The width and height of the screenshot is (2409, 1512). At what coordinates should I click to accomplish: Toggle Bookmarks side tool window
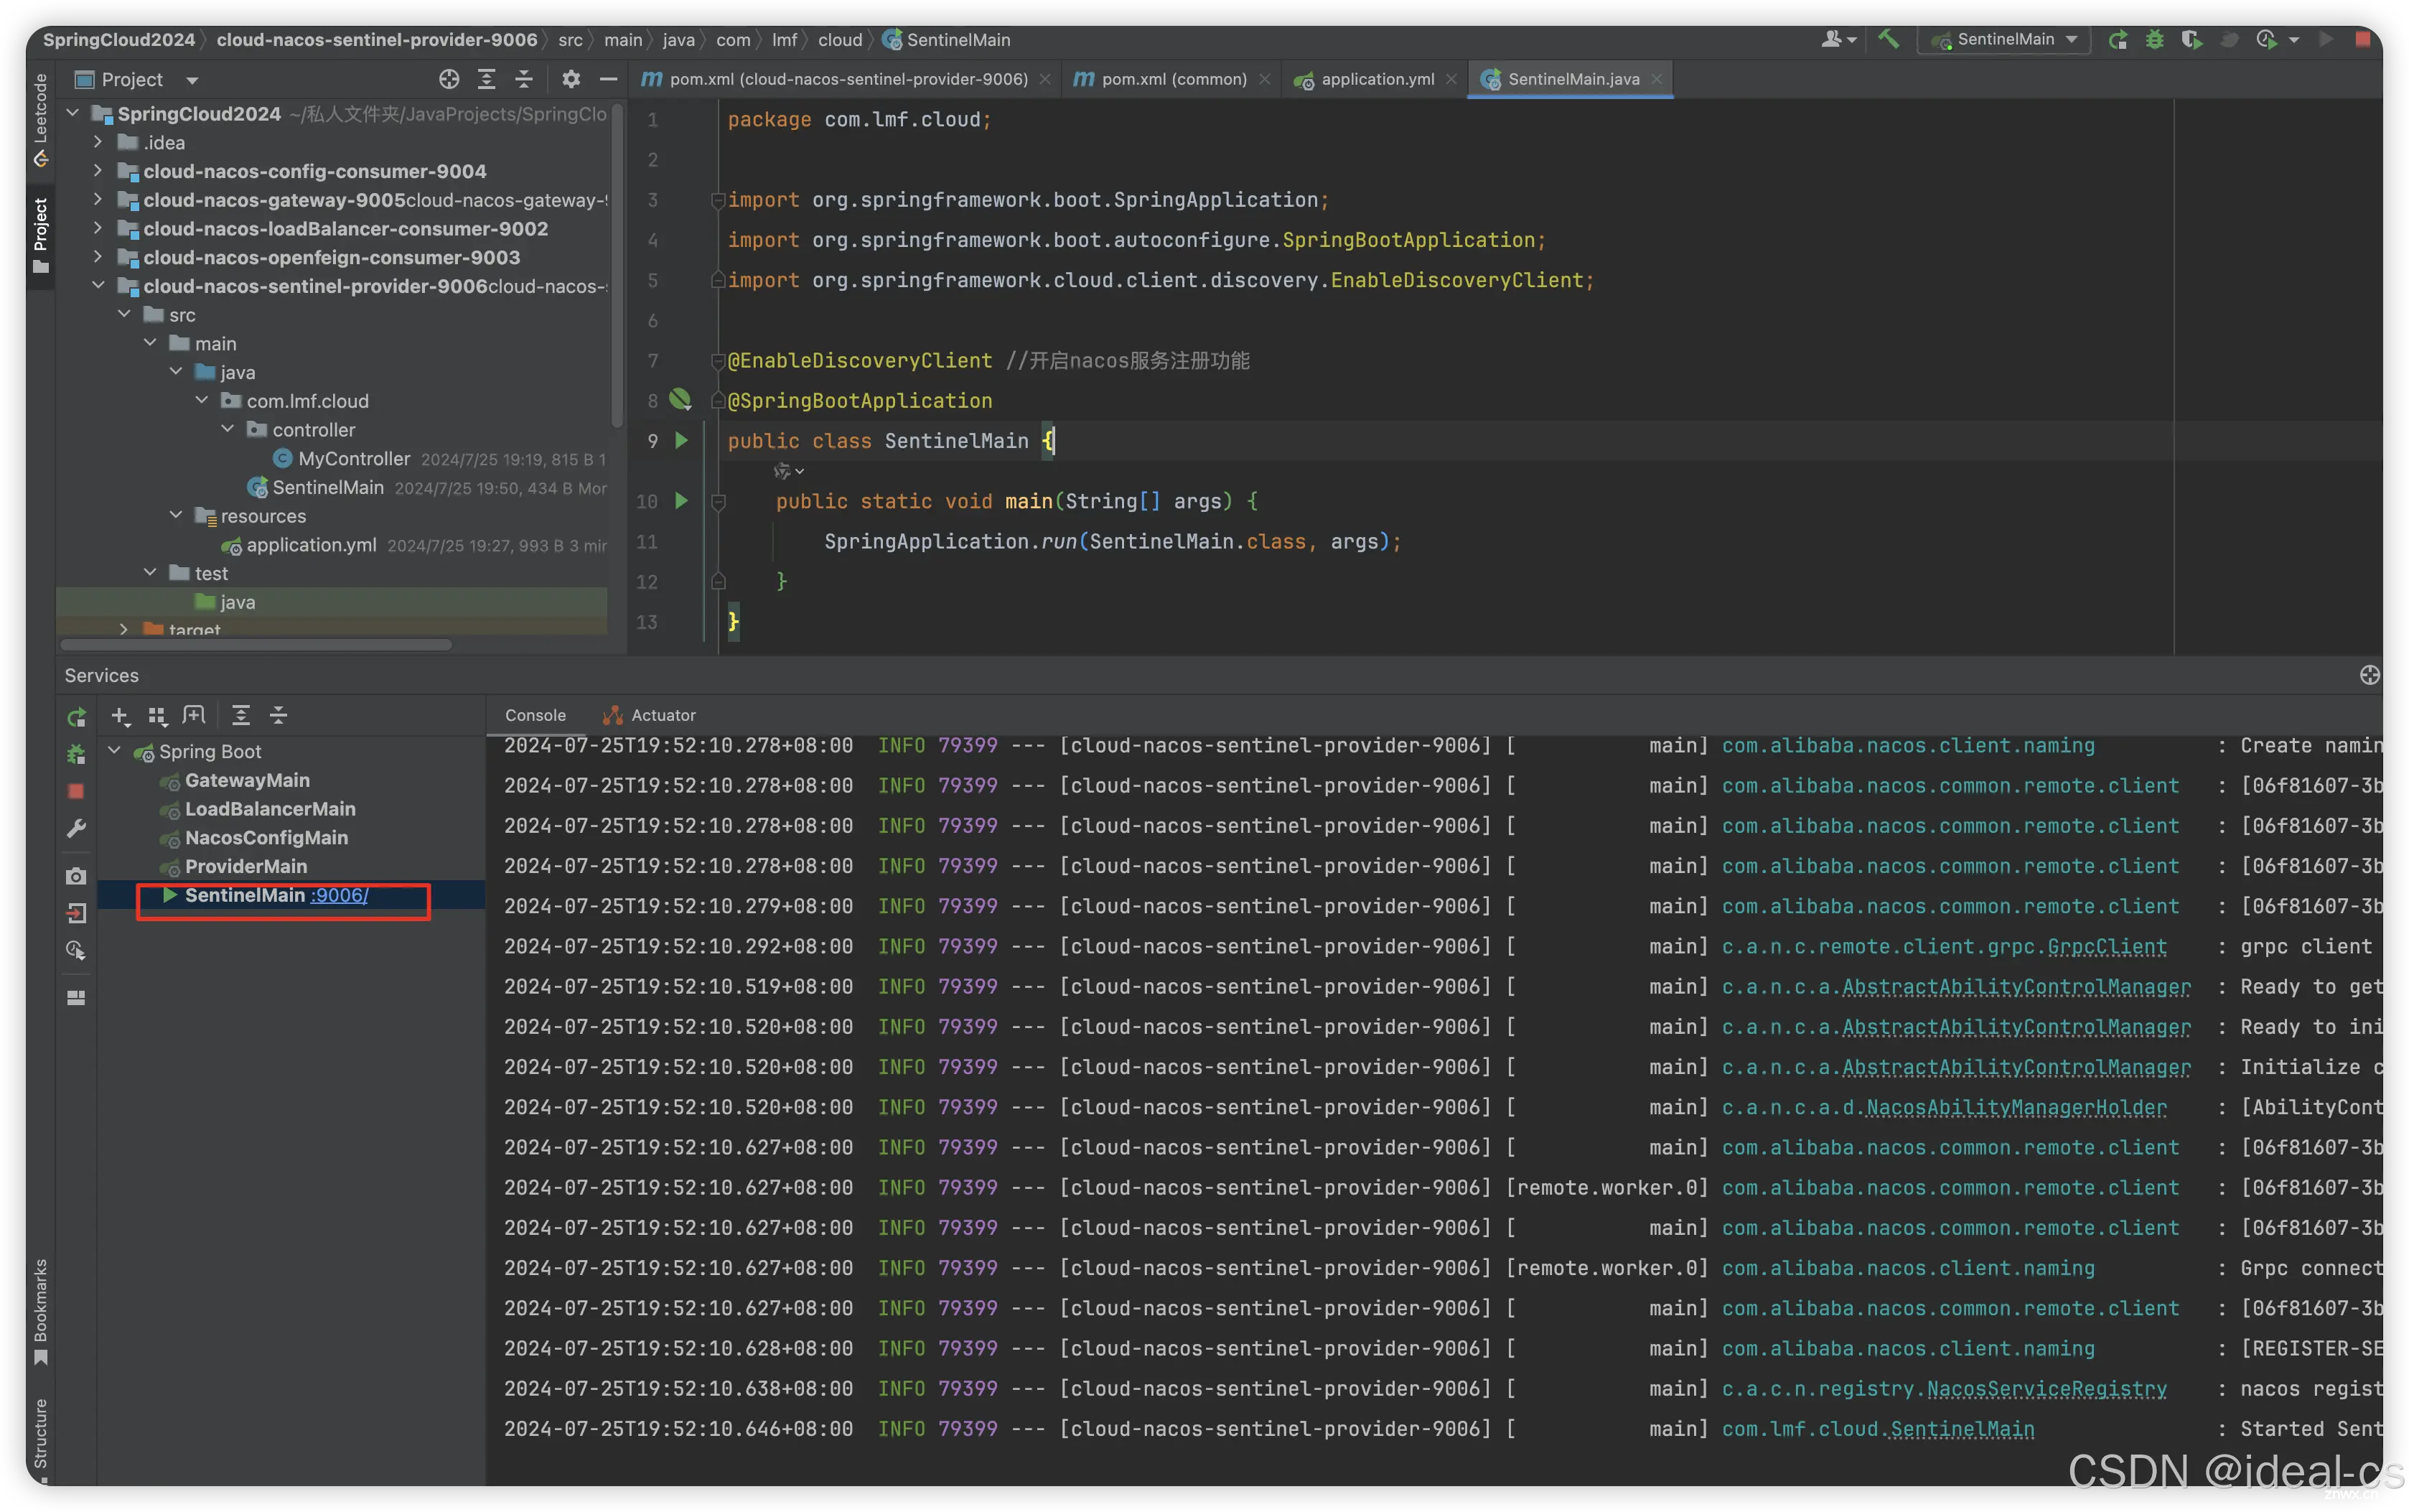tap(40, 1311)
